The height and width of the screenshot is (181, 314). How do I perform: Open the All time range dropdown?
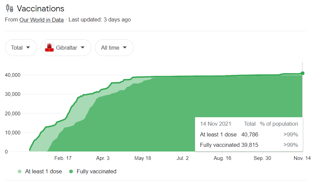pos(114,48)
